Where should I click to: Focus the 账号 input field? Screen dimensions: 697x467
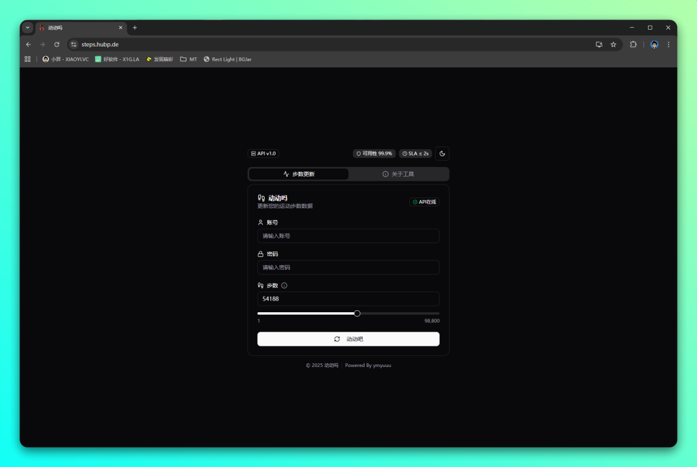pos(348,236)
